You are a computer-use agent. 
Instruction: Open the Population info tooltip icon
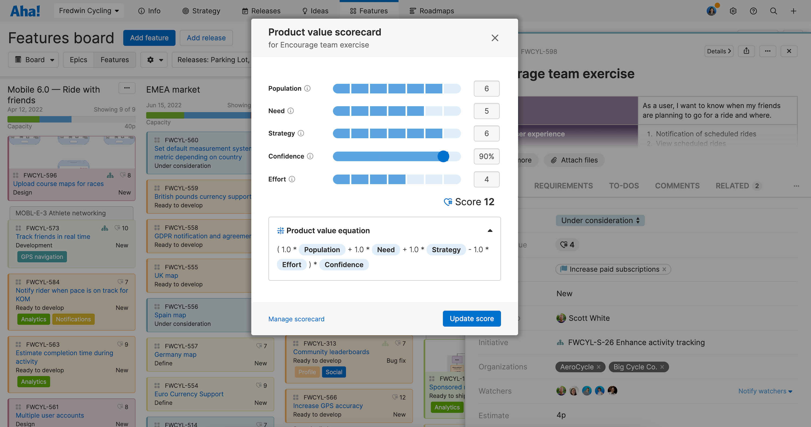(x=307, y=88)
